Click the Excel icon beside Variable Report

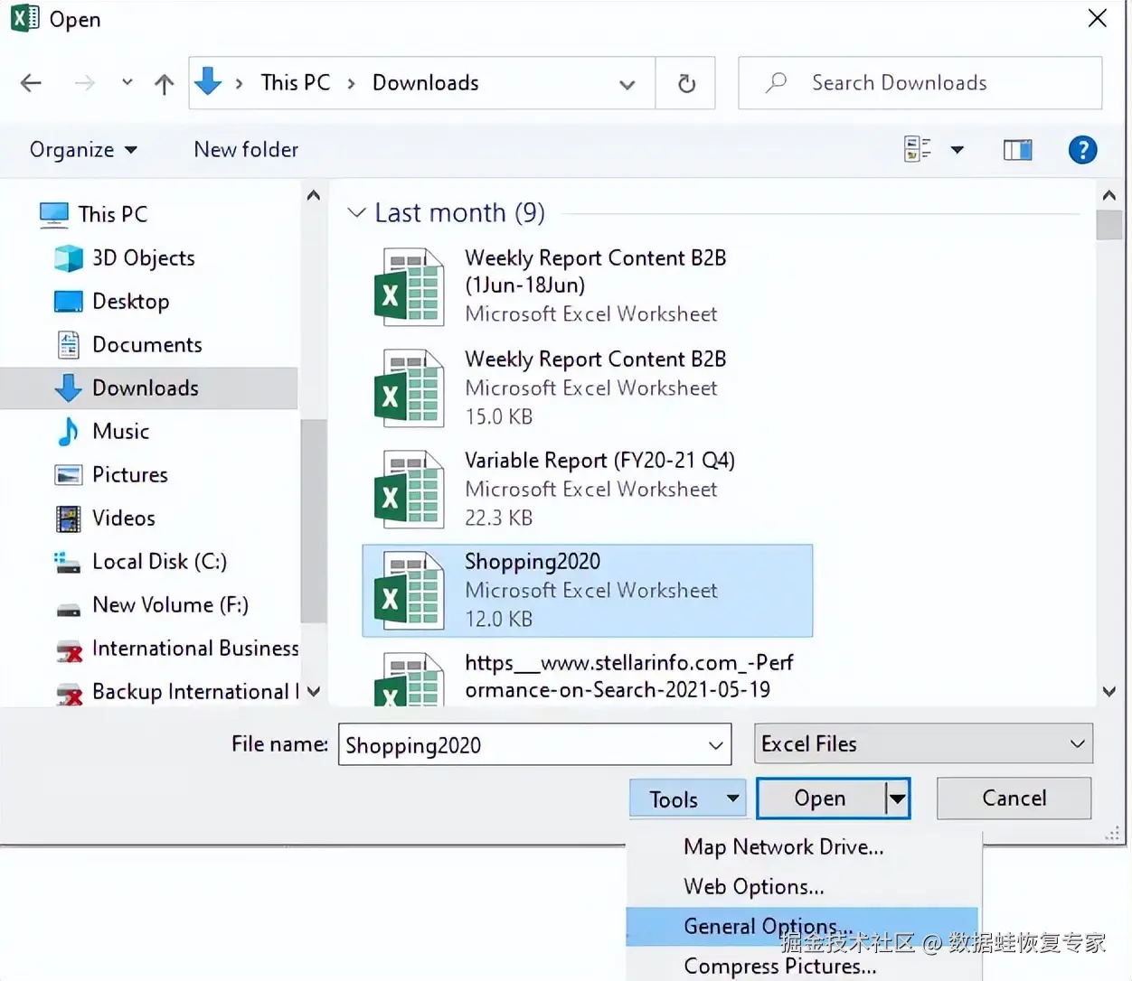pos(409,489)
